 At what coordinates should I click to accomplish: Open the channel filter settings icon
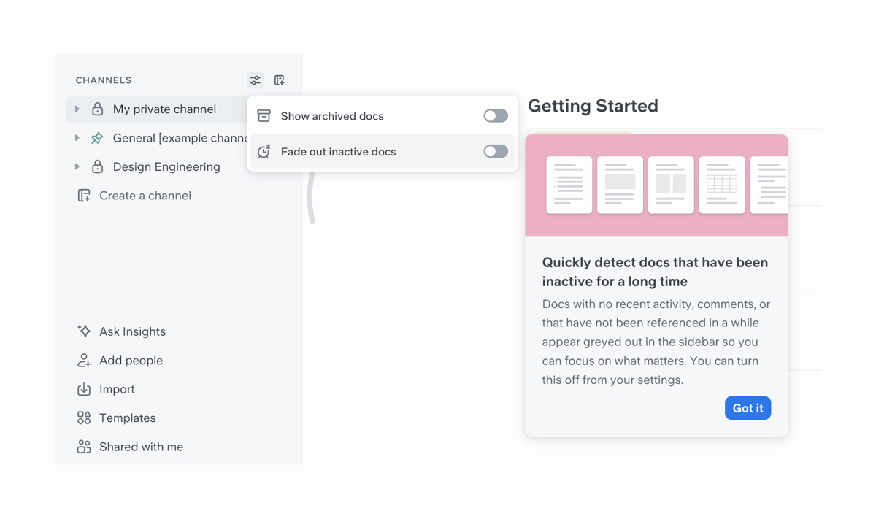tap(255, 80)
